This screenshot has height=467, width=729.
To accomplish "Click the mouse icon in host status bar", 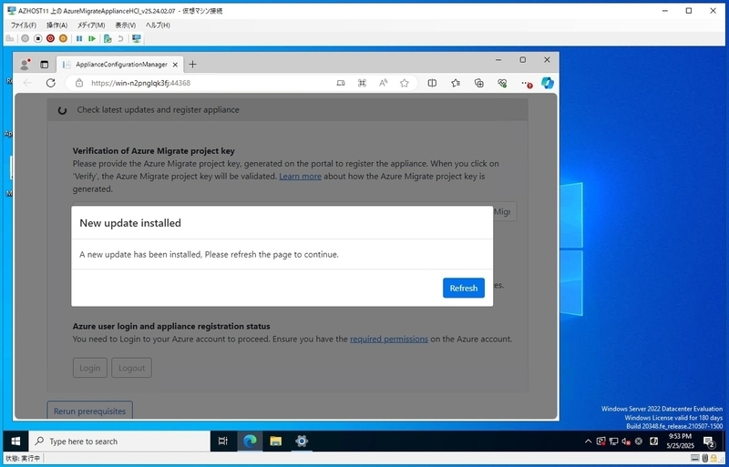I will (705, 458).
